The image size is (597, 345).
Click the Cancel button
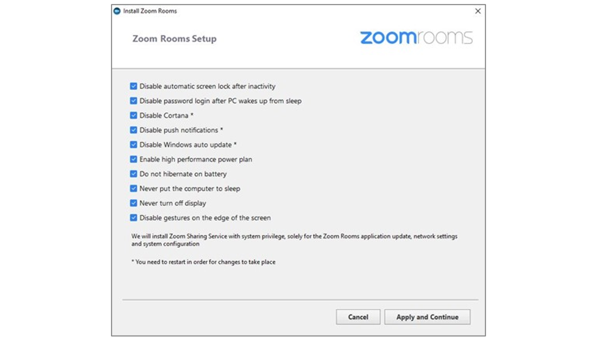(x=358, y=317)
